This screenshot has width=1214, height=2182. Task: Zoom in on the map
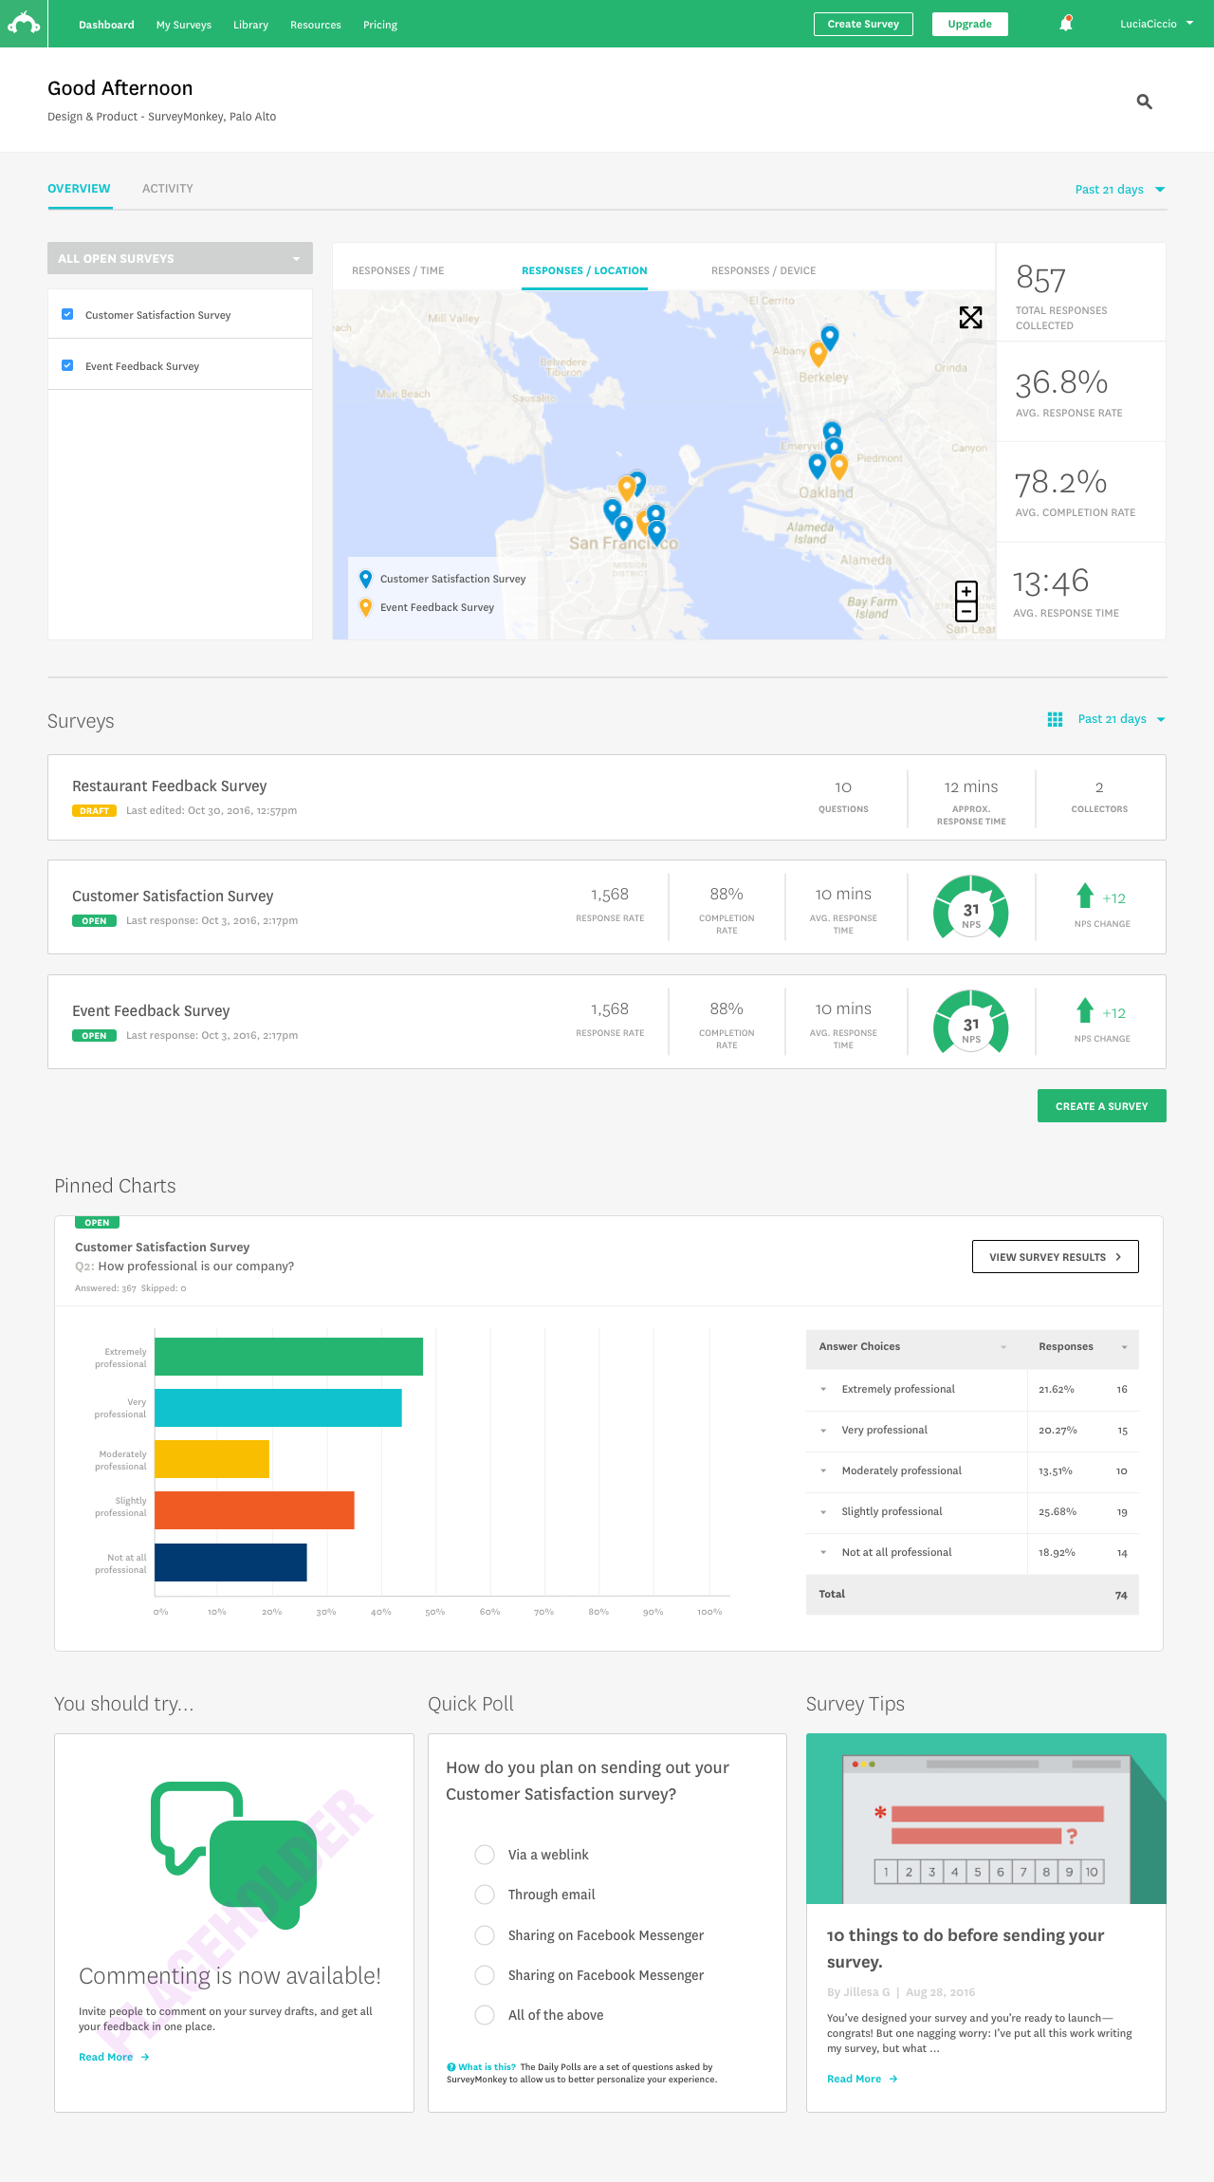click(x=966, y=591)
